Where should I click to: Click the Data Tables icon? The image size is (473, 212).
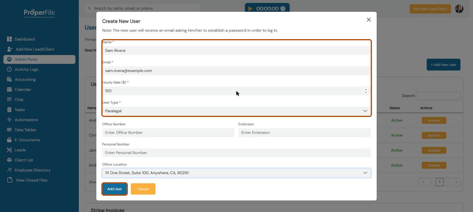pos(9,130)
